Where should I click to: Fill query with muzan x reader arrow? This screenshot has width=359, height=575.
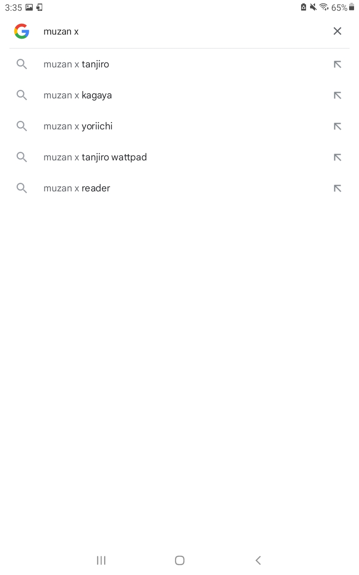337,188
